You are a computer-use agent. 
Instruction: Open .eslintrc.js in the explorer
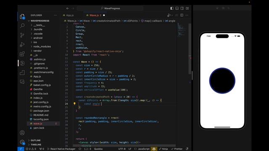click(39, 59)
